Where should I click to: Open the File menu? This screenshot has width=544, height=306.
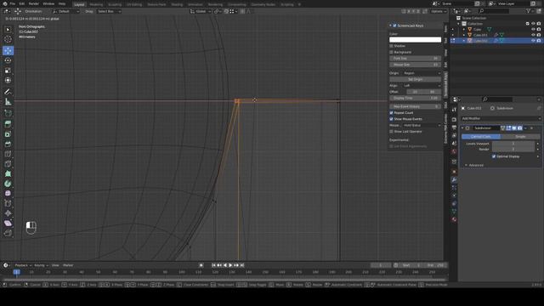(x=13, y=3)
